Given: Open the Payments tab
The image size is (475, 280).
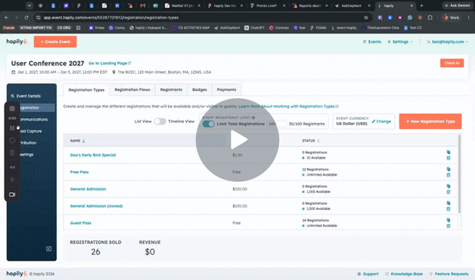Looking at the screenshot, I should pyautogui.click(x=227, y=89).
